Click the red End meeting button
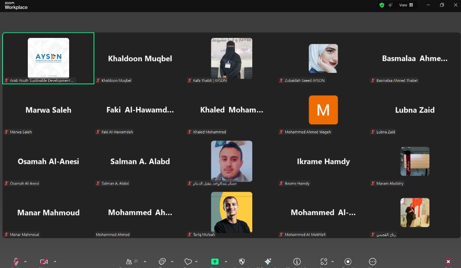Viewport: 461px width, 268px height. pyautogui.click(x=448, y=262)
